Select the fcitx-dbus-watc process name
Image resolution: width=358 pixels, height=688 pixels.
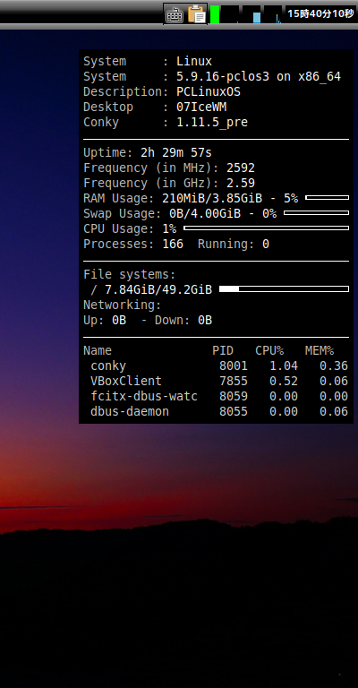pos(144,396)
